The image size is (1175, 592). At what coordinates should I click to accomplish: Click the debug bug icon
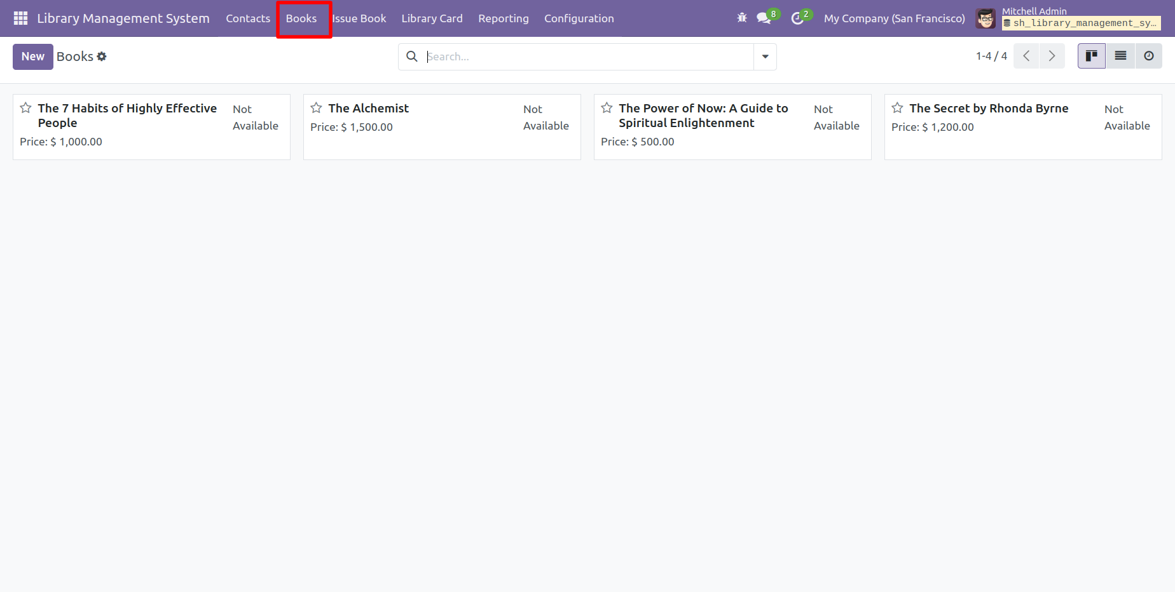pyautogui.click(x=742, y=18)
